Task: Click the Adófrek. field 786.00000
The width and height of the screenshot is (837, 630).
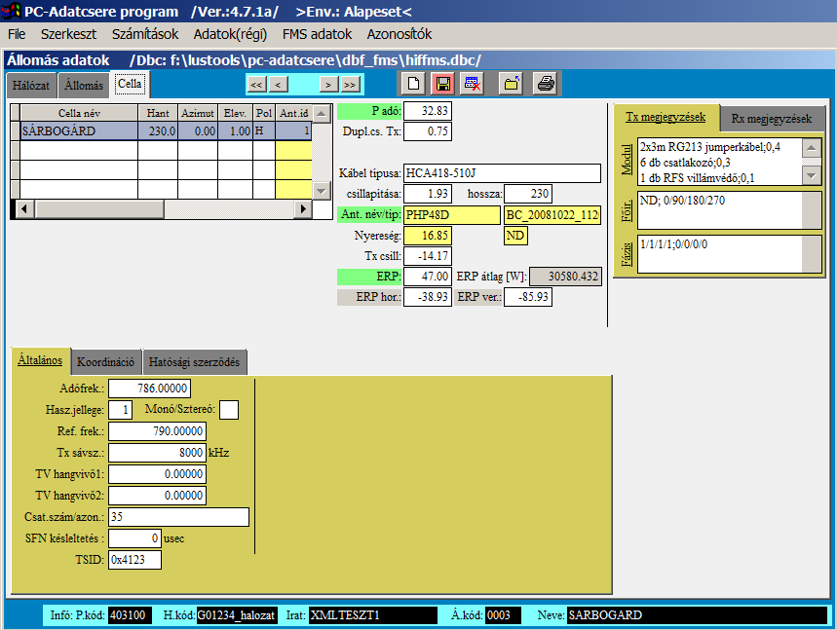Action: pos(149,389)
